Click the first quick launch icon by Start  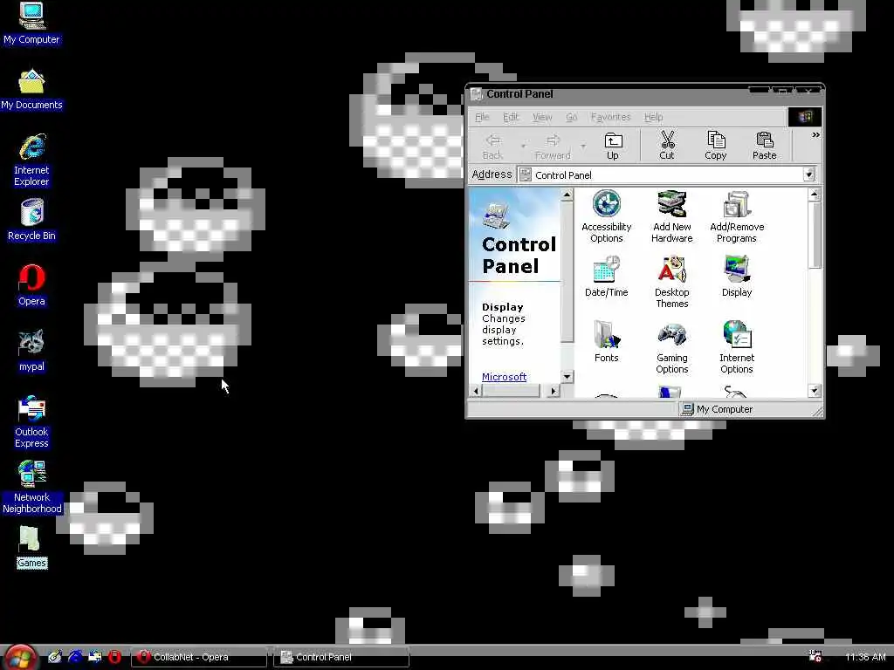coord(55,657)
